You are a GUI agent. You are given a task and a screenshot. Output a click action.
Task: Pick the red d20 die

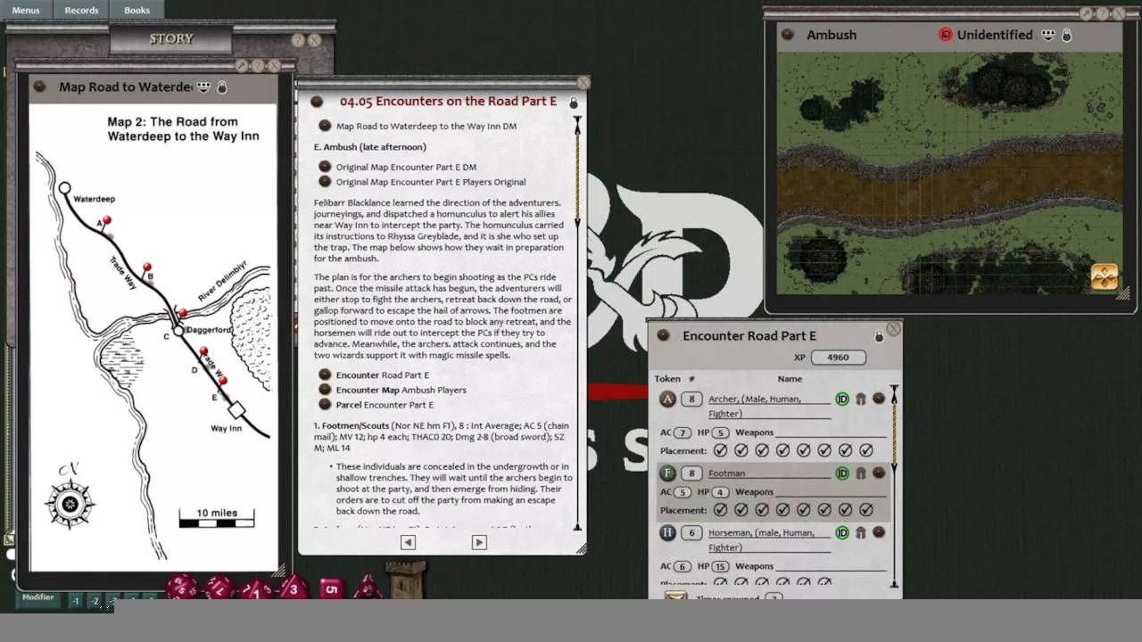pos(181,587)
